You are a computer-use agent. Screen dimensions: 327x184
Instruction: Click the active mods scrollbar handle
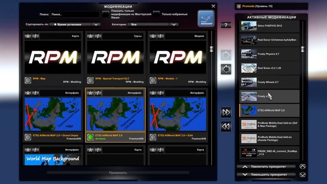(x=303, y=49)
